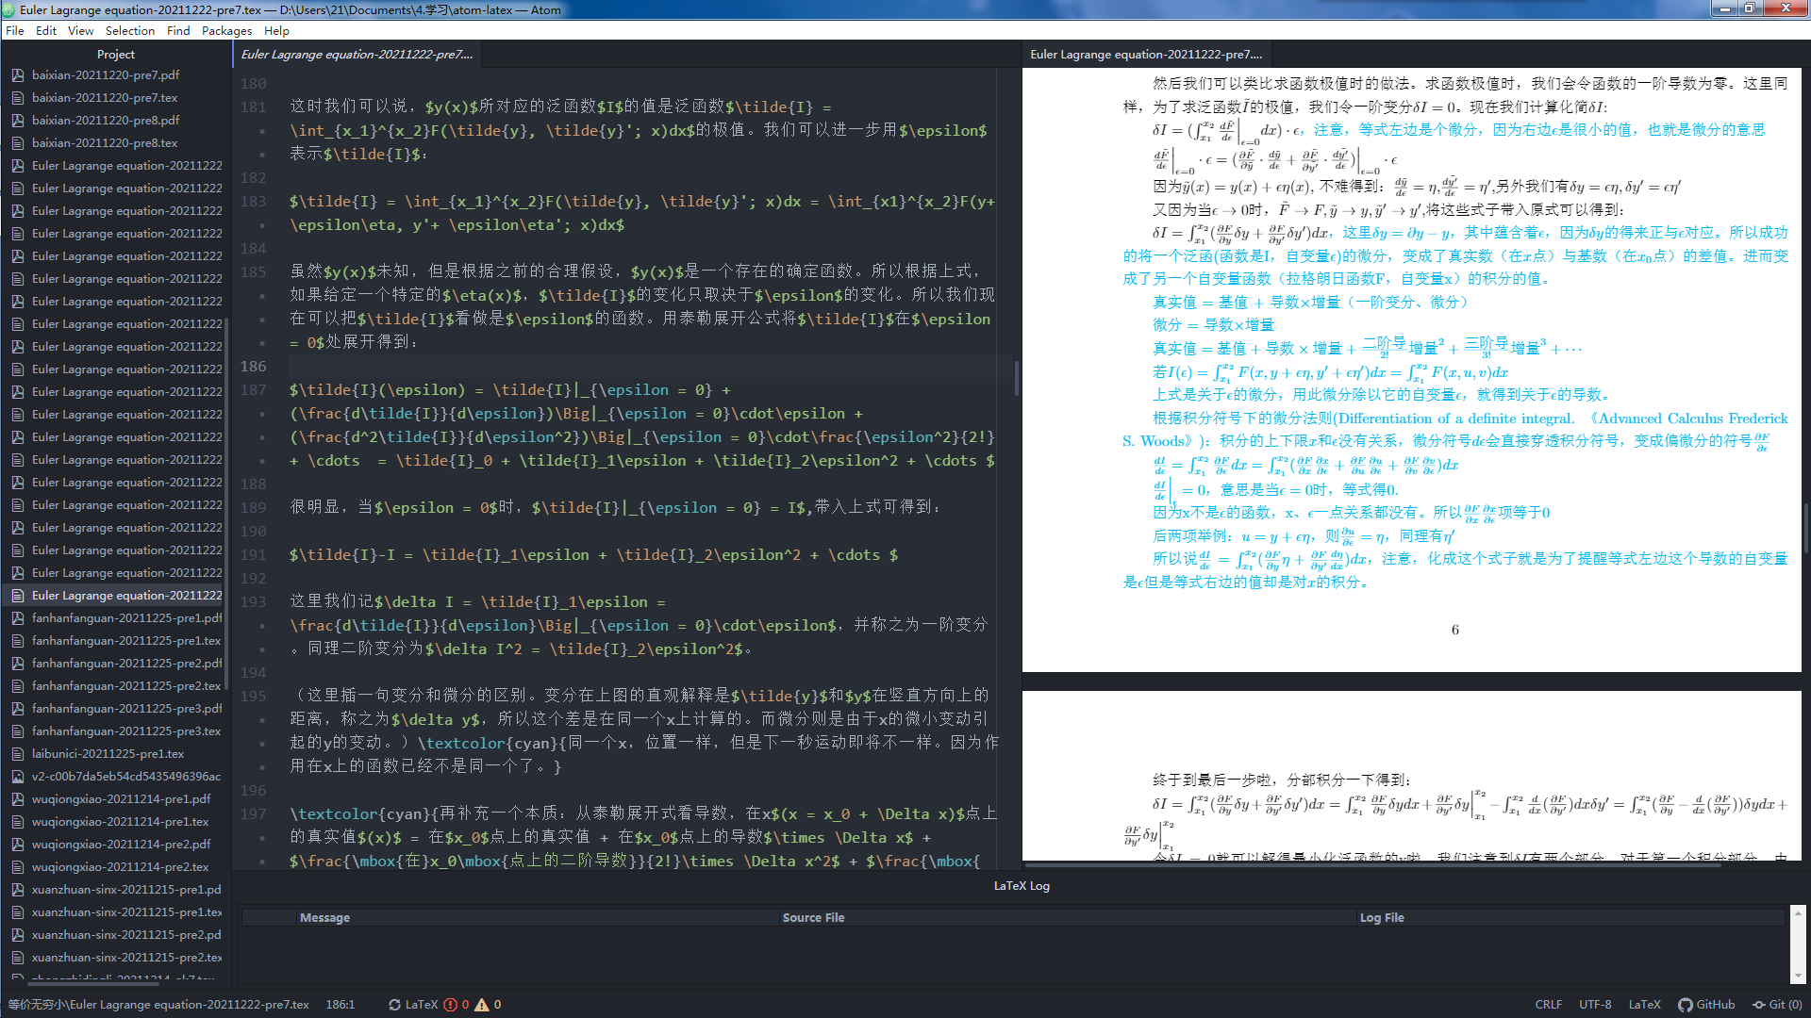Click the PDF preview vertical scrollbar thumb
Image resolution: width=1811 pixels, height=1018 pixels.
1805,528
